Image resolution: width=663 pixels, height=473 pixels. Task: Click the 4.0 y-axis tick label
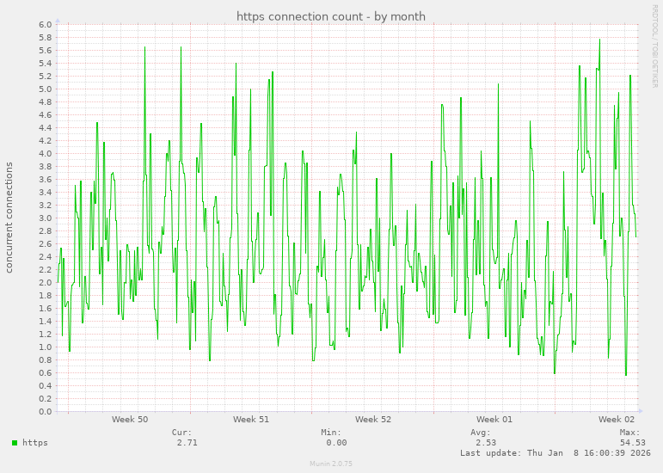46,153
